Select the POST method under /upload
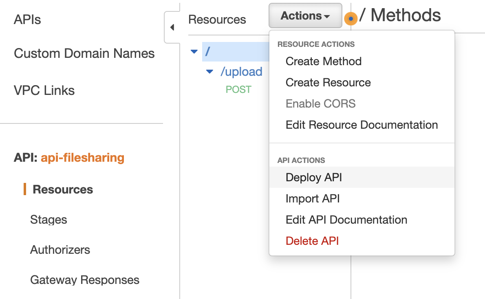This screenshot has height=299, width=485. point(238,89)
